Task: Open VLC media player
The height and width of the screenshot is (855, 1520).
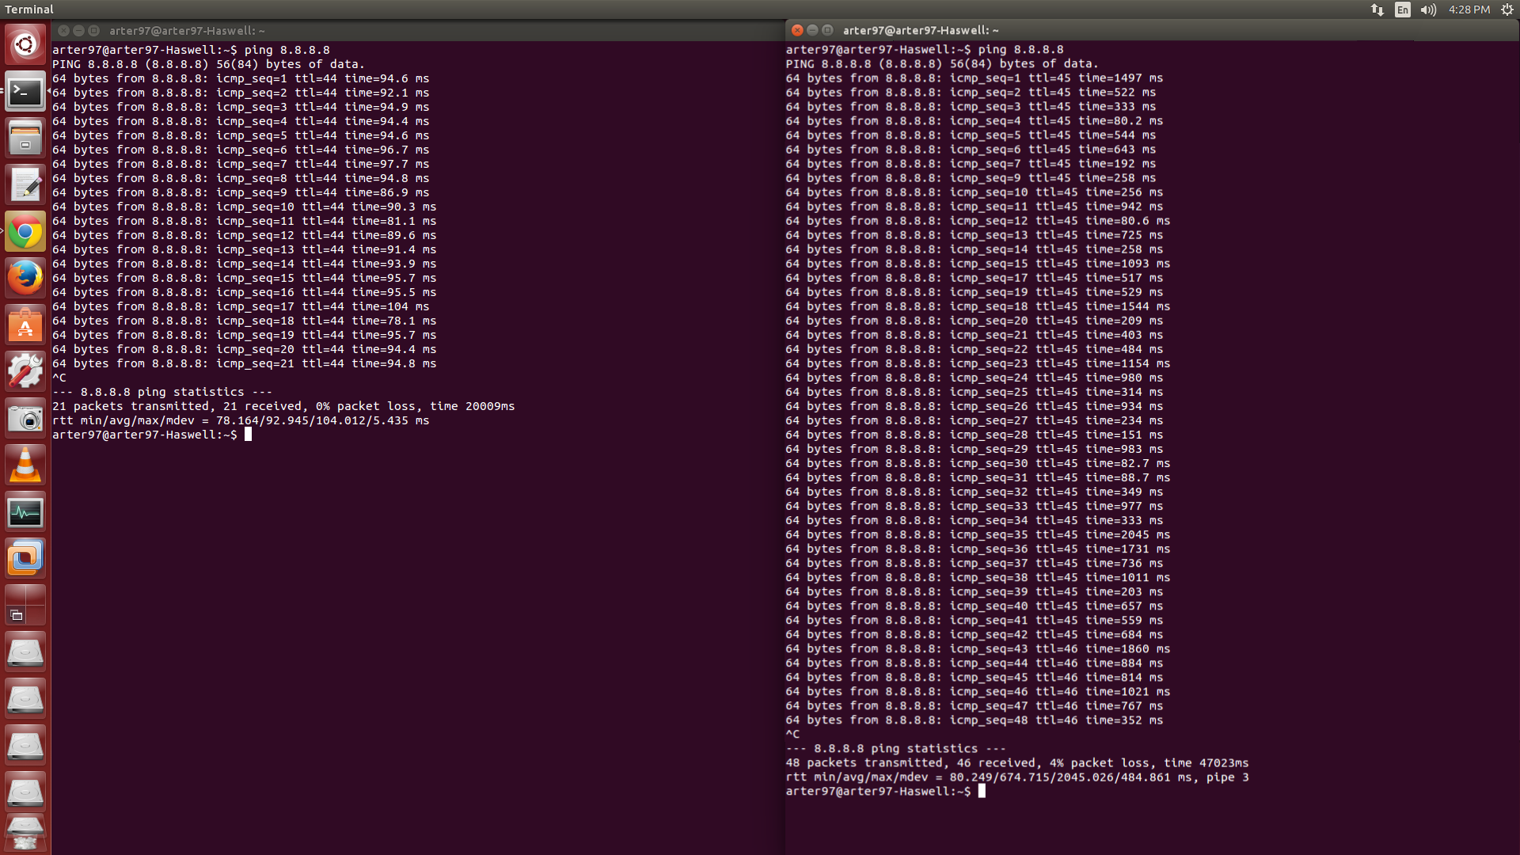Action: pyautogui.click(x=25, y=465)
